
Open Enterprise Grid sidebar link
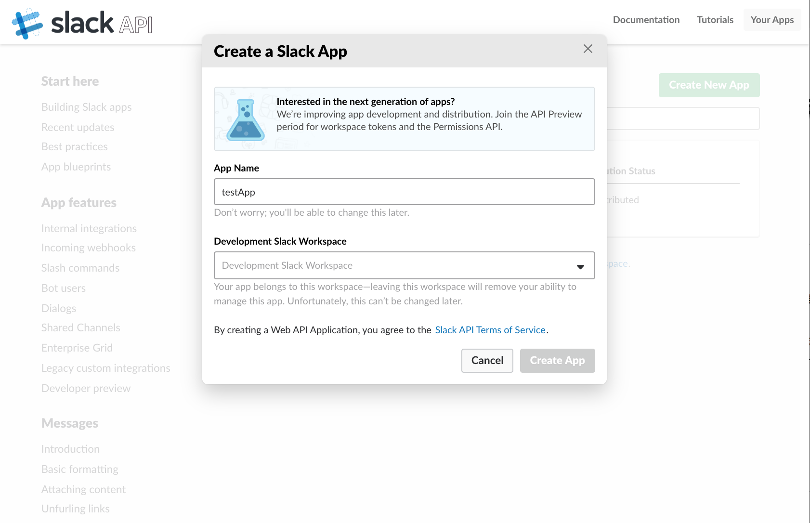pyautogui.click(x=77, y=348)
